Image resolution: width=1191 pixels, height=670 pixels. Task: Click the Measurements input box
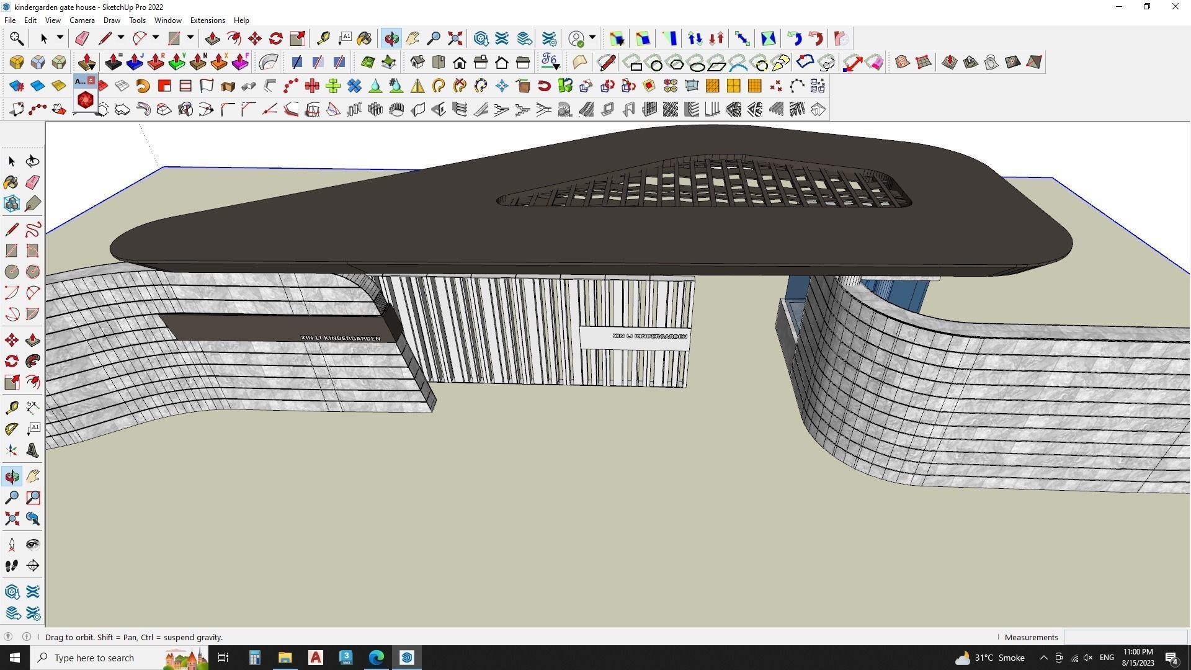coord(1125,637)
